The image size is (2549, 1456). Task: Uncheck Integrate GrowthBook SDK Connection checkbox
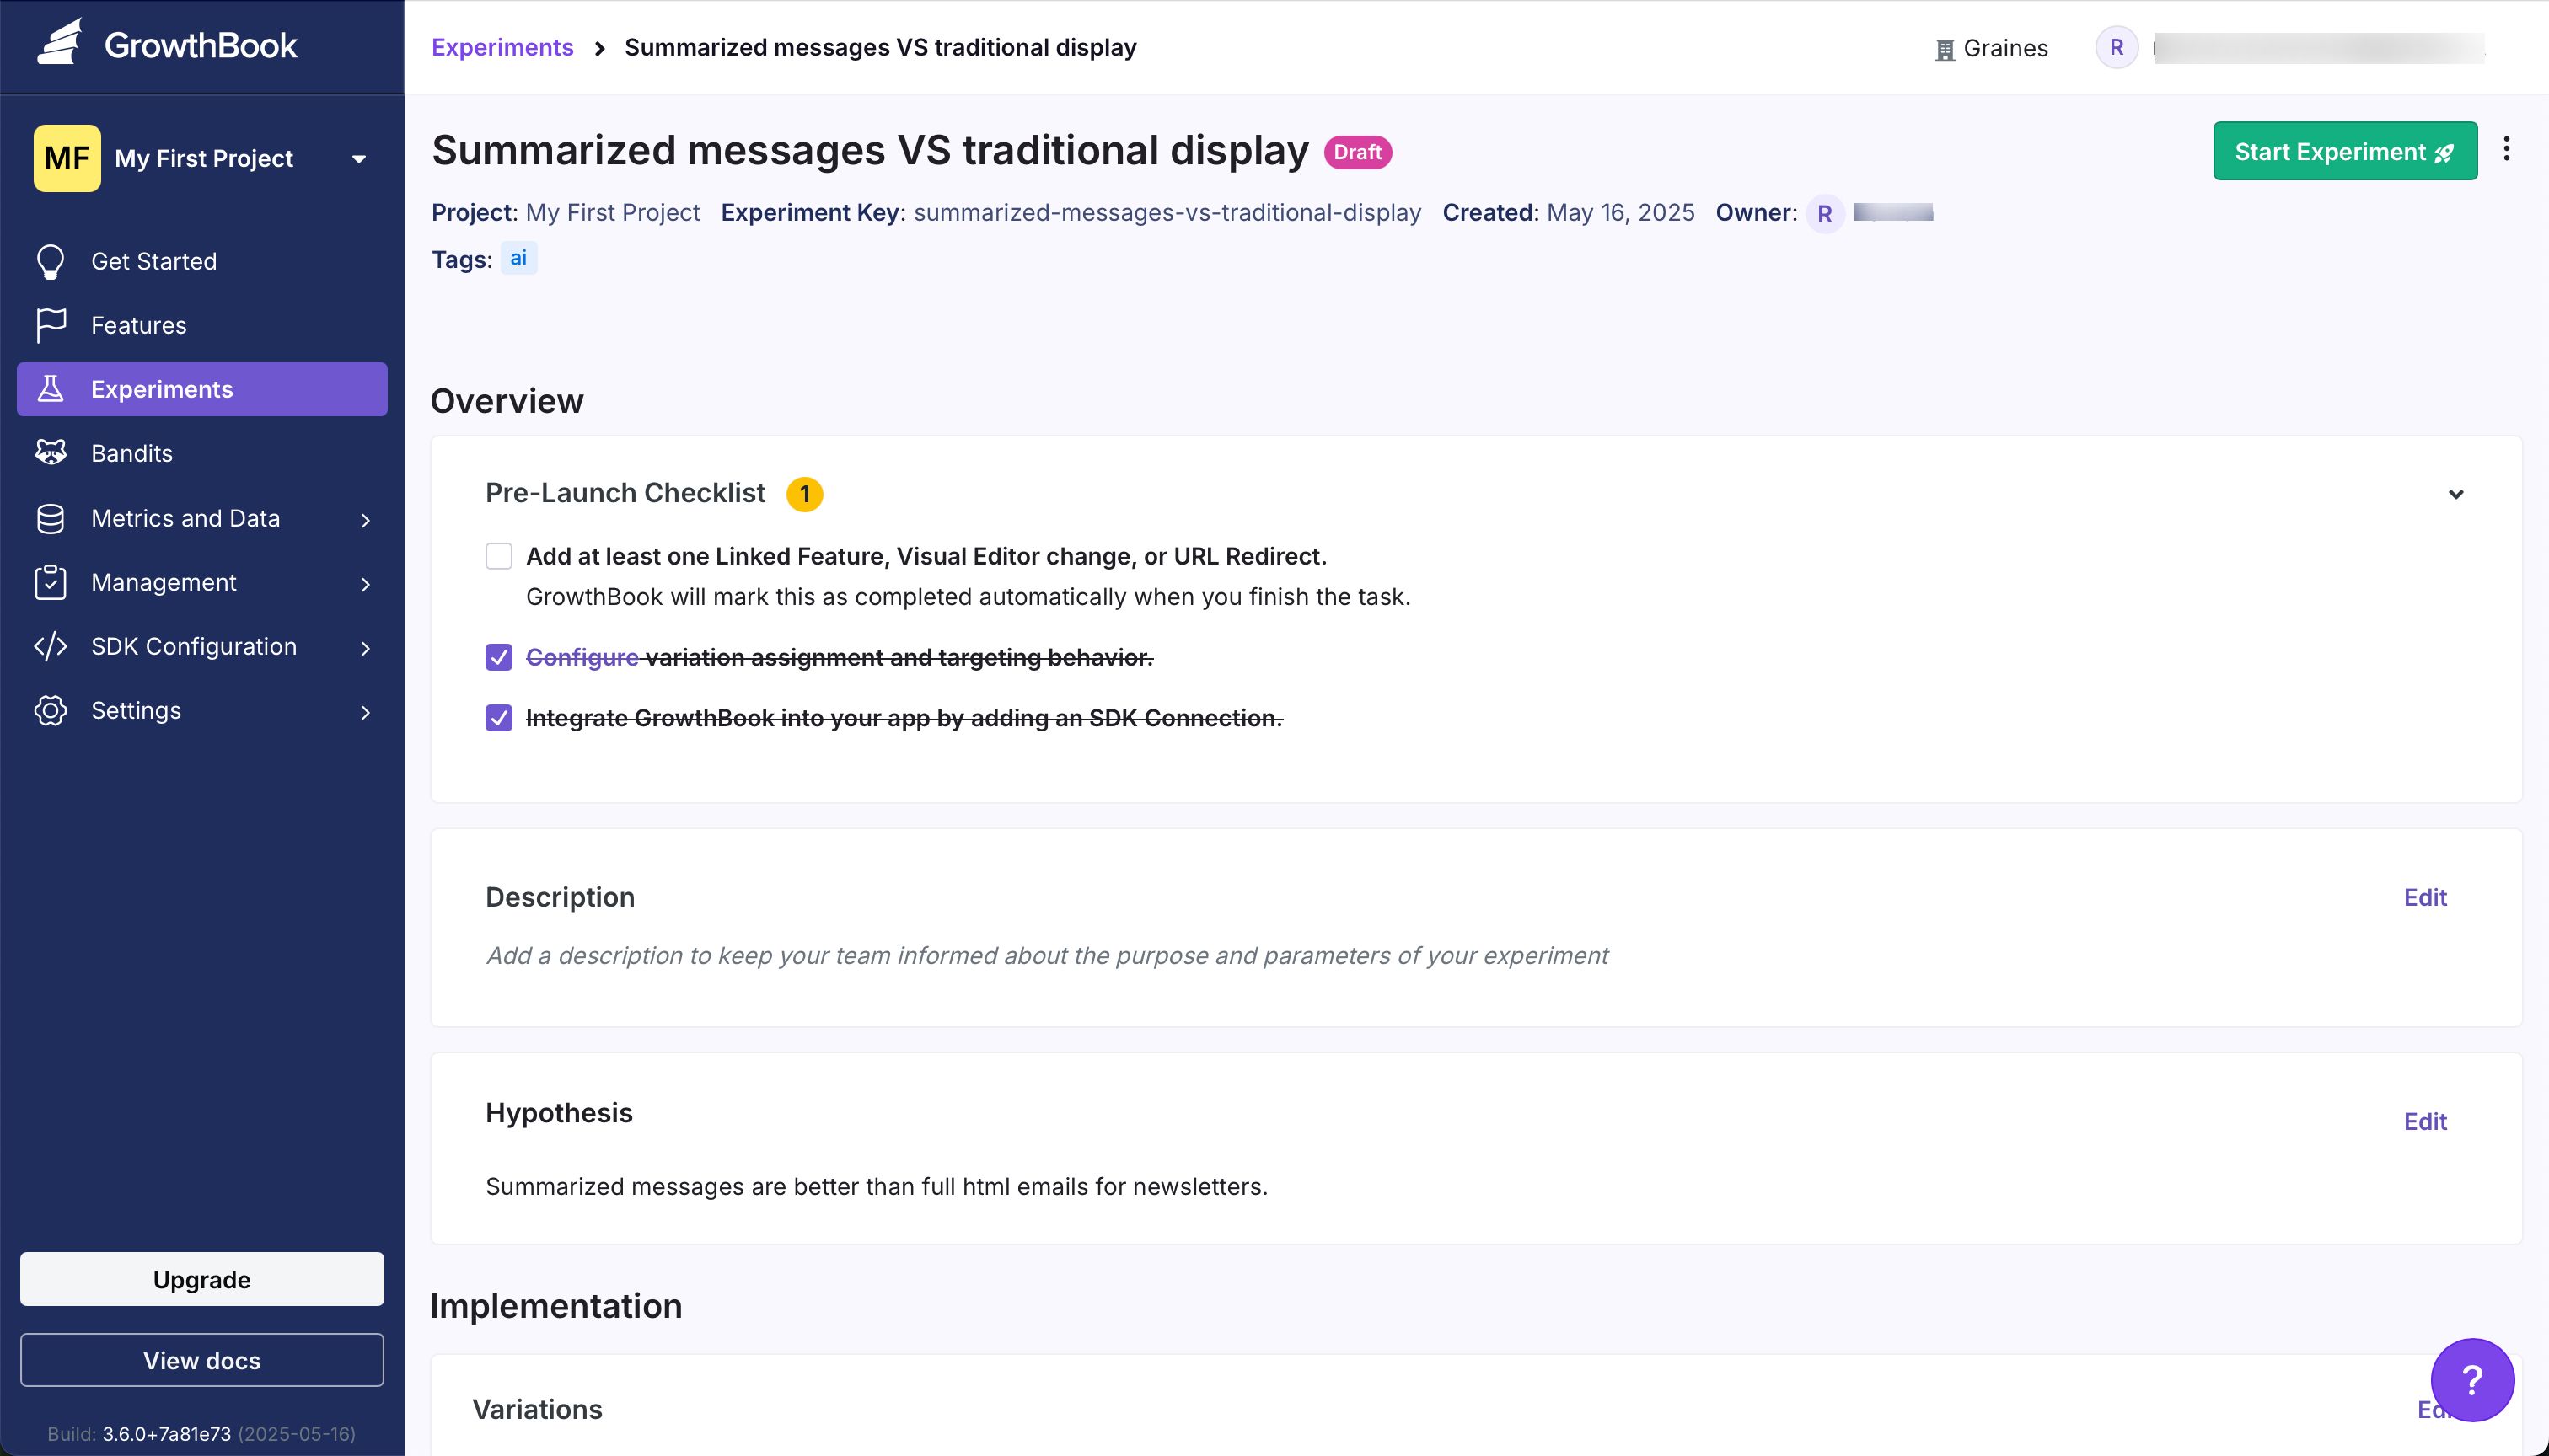[498, 718]
